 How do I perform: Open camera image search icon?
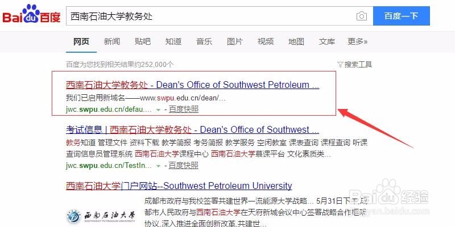[x=362, y=16]
